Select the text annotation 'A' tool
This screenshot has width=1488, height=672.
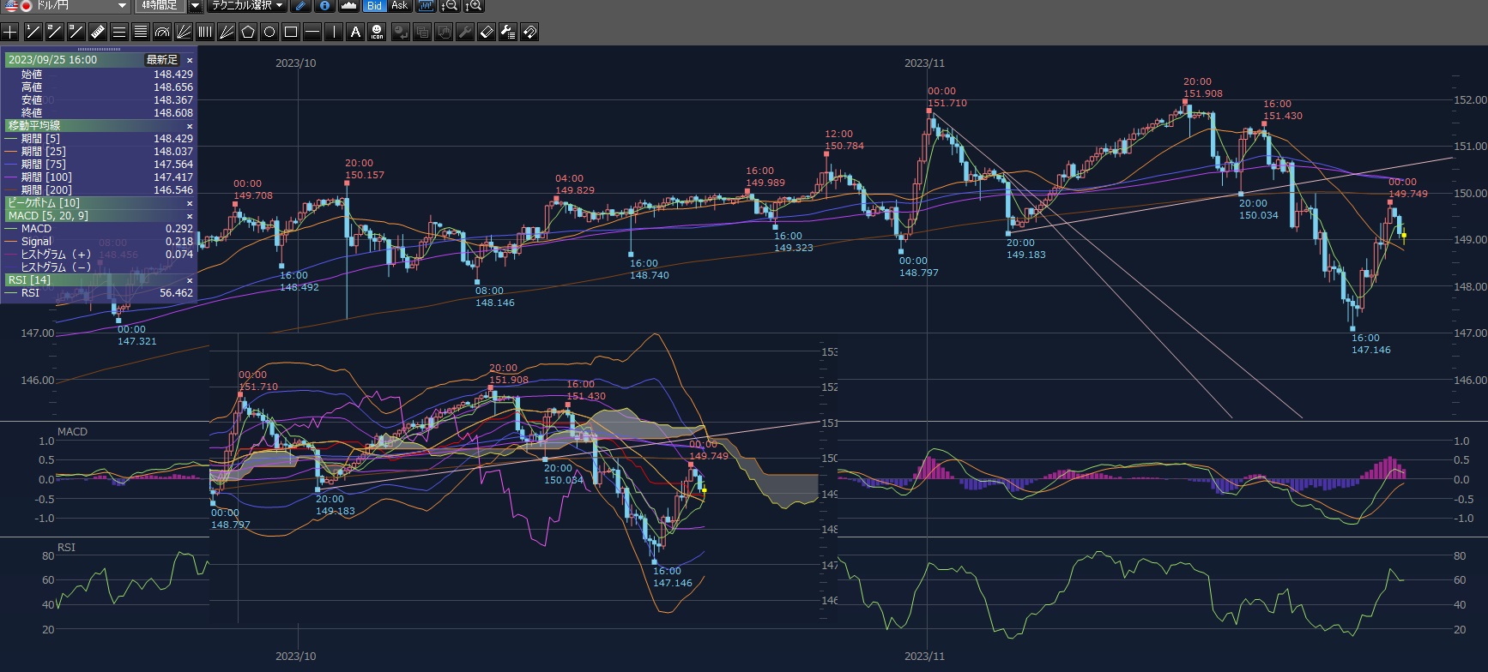click(x=355, y=33)
